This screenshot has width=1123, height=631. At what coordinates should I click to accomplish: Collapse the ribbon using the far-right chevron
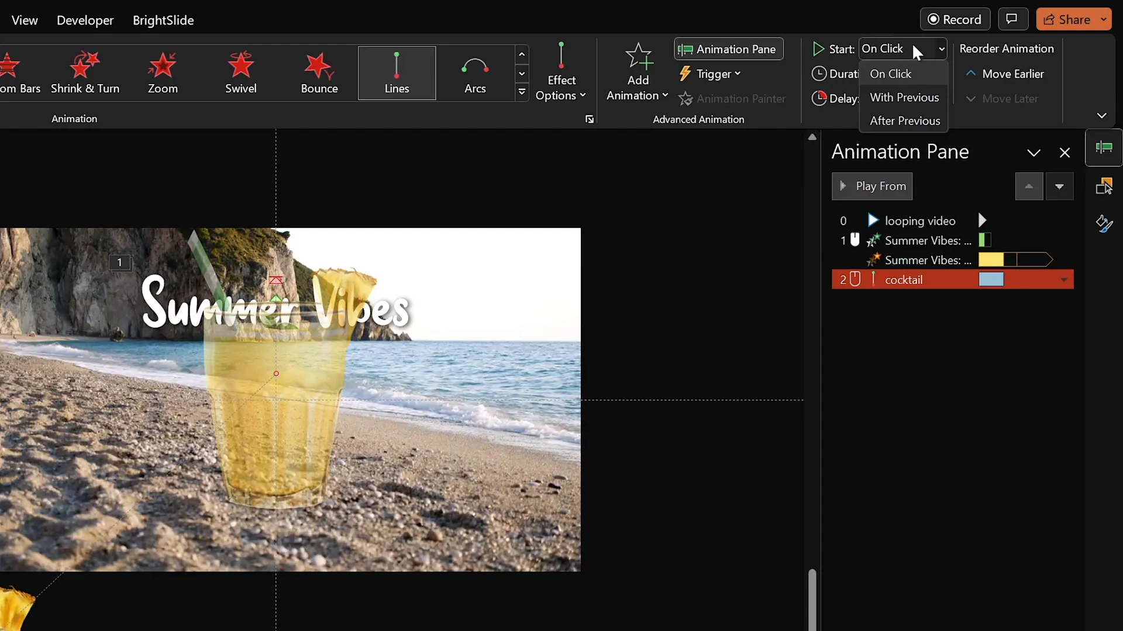(x=1102, y=116)
